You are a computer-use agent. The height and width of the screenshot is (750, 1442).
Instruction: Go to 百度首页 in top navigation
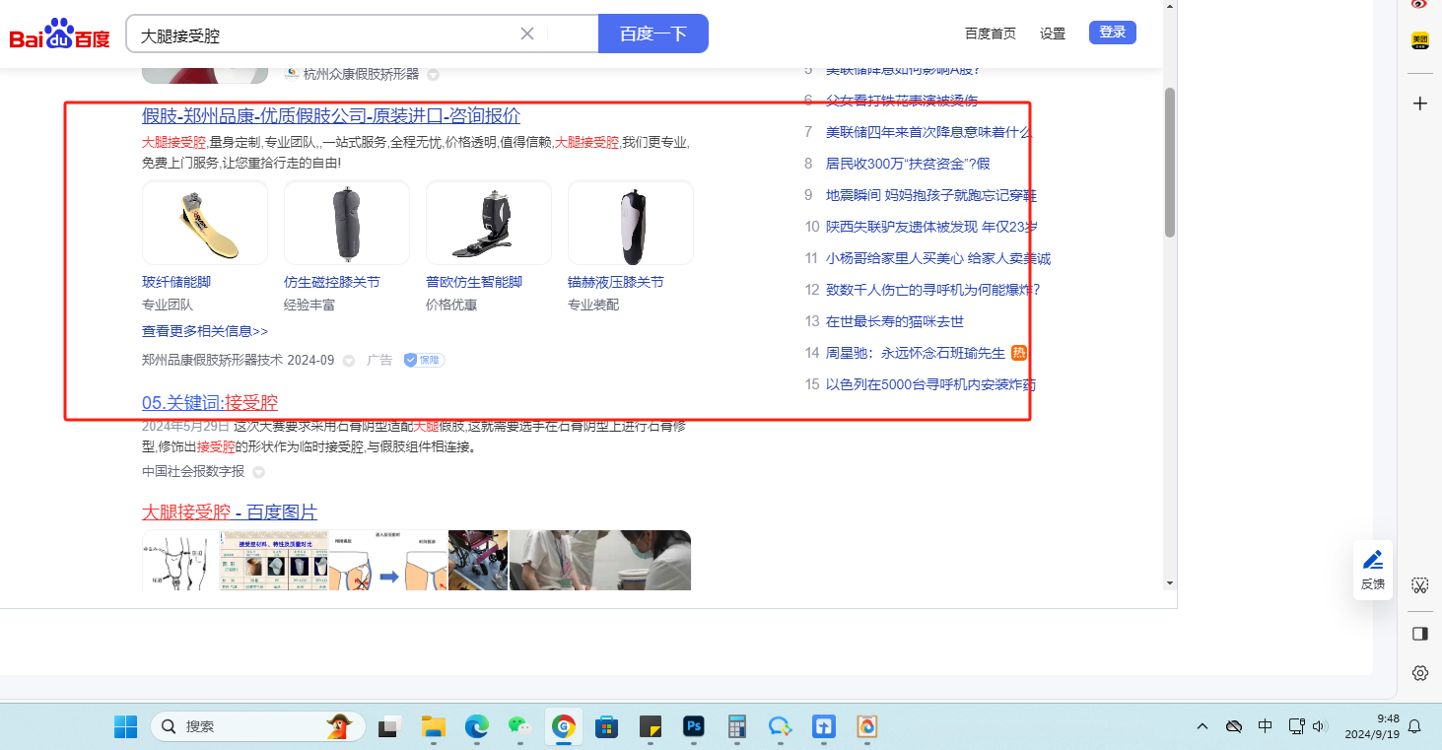(x=990, y=34)
